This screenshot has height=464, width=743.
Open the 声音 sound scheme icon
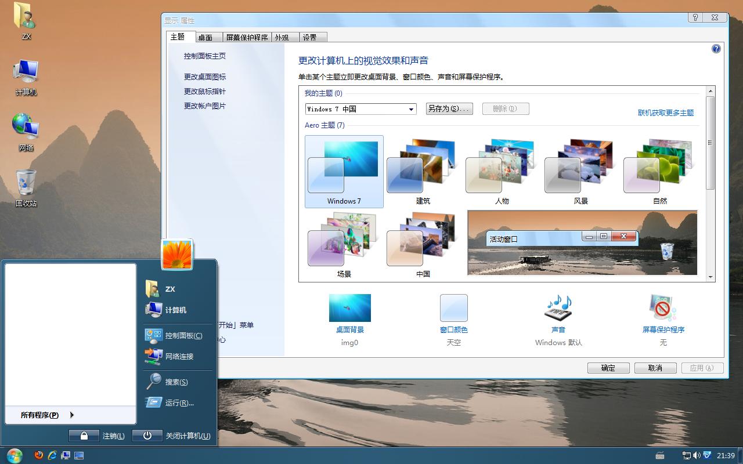click(557, 307)
